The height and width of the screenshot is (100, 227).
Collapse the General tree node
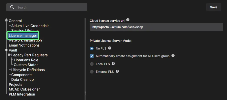(6, 20)
